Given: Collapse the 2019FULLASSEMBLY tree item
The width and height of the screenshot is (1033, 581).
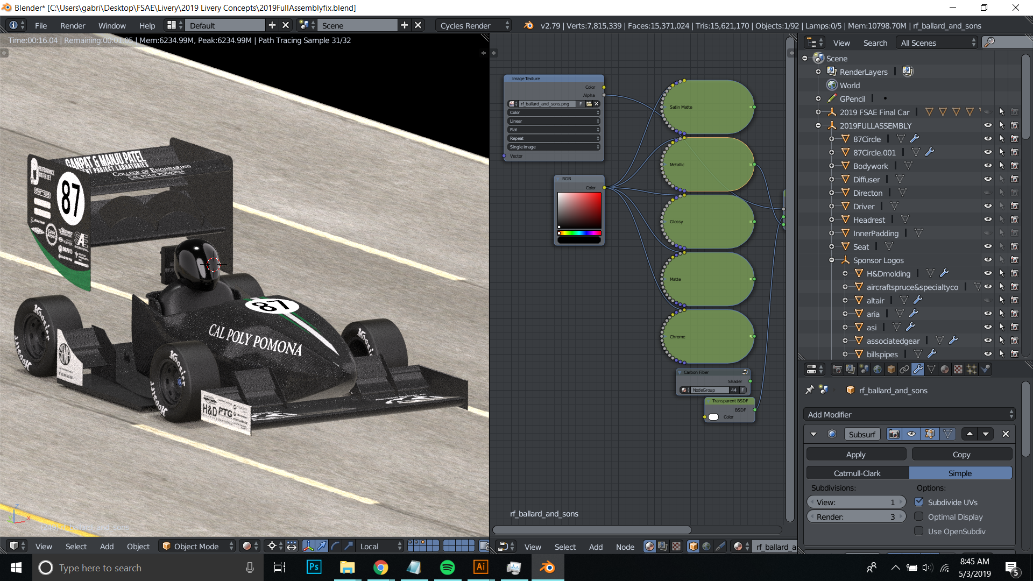Looking at the screenshot, I should point(818,125).
